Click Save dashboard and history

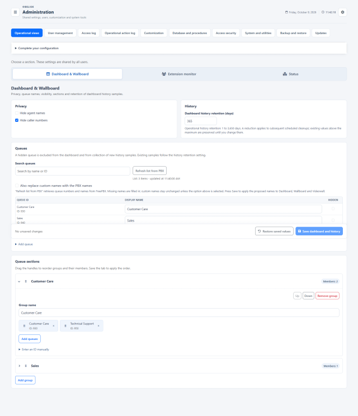coord(319,231)
